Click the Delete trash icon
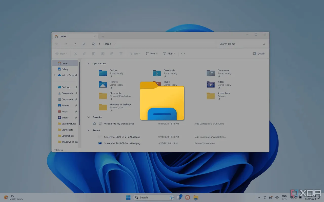 (x=121, y=54)
